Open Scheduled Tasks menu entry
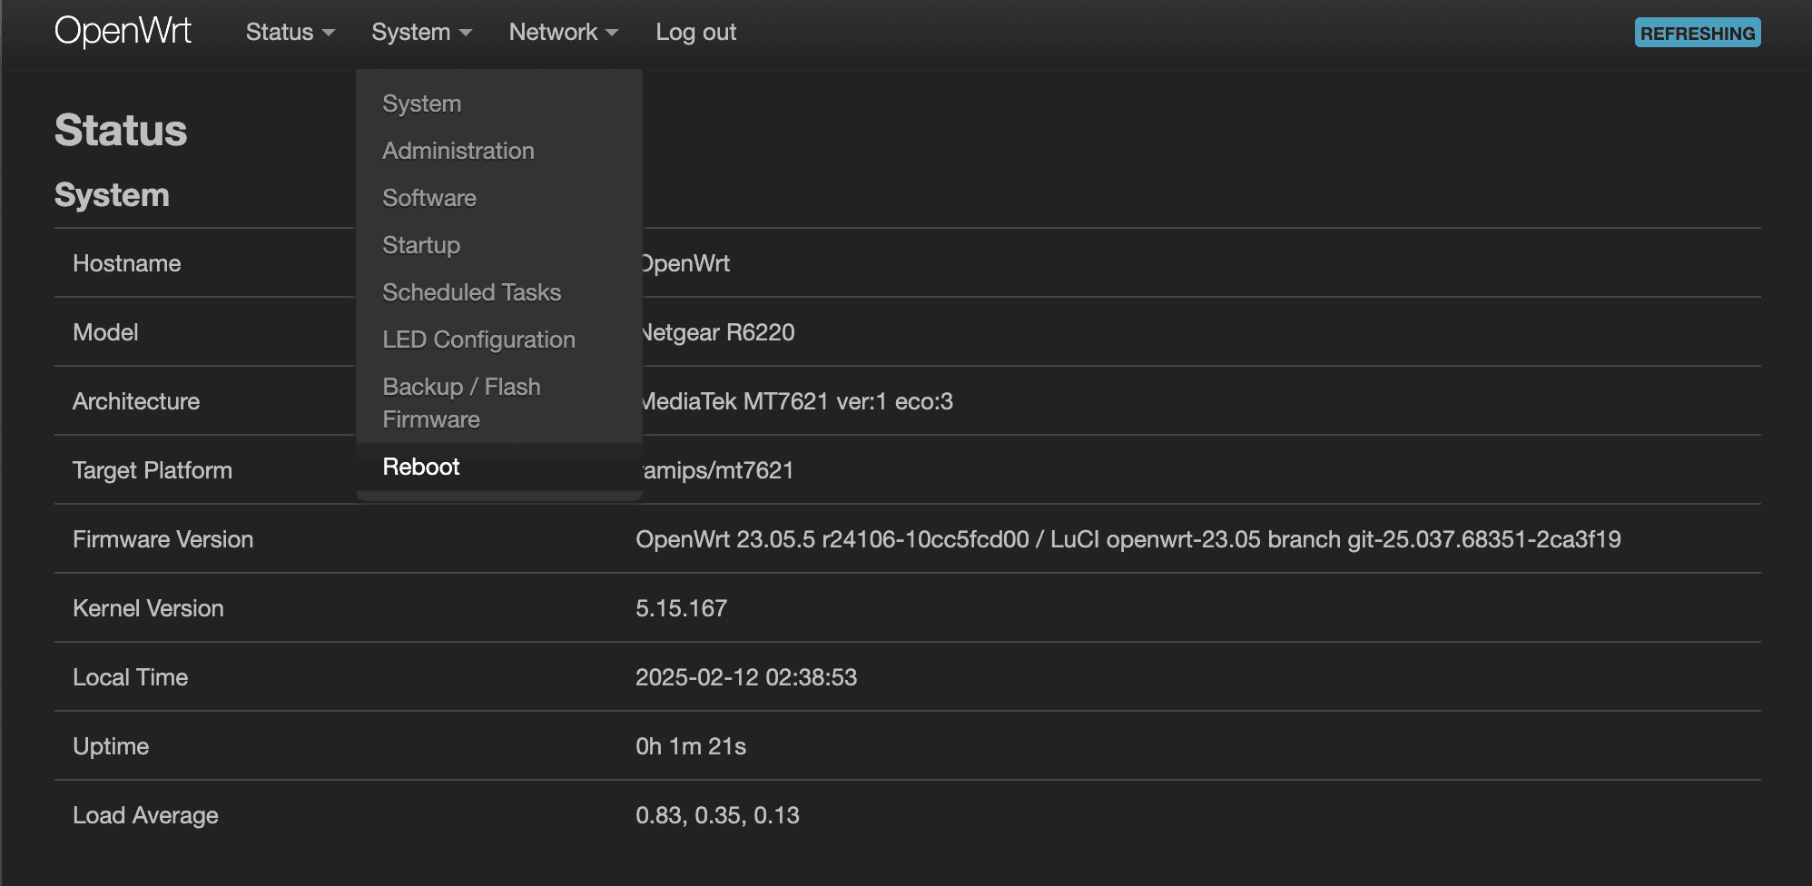This screenshot has height=886, width=1812. (x=499, y=292)
